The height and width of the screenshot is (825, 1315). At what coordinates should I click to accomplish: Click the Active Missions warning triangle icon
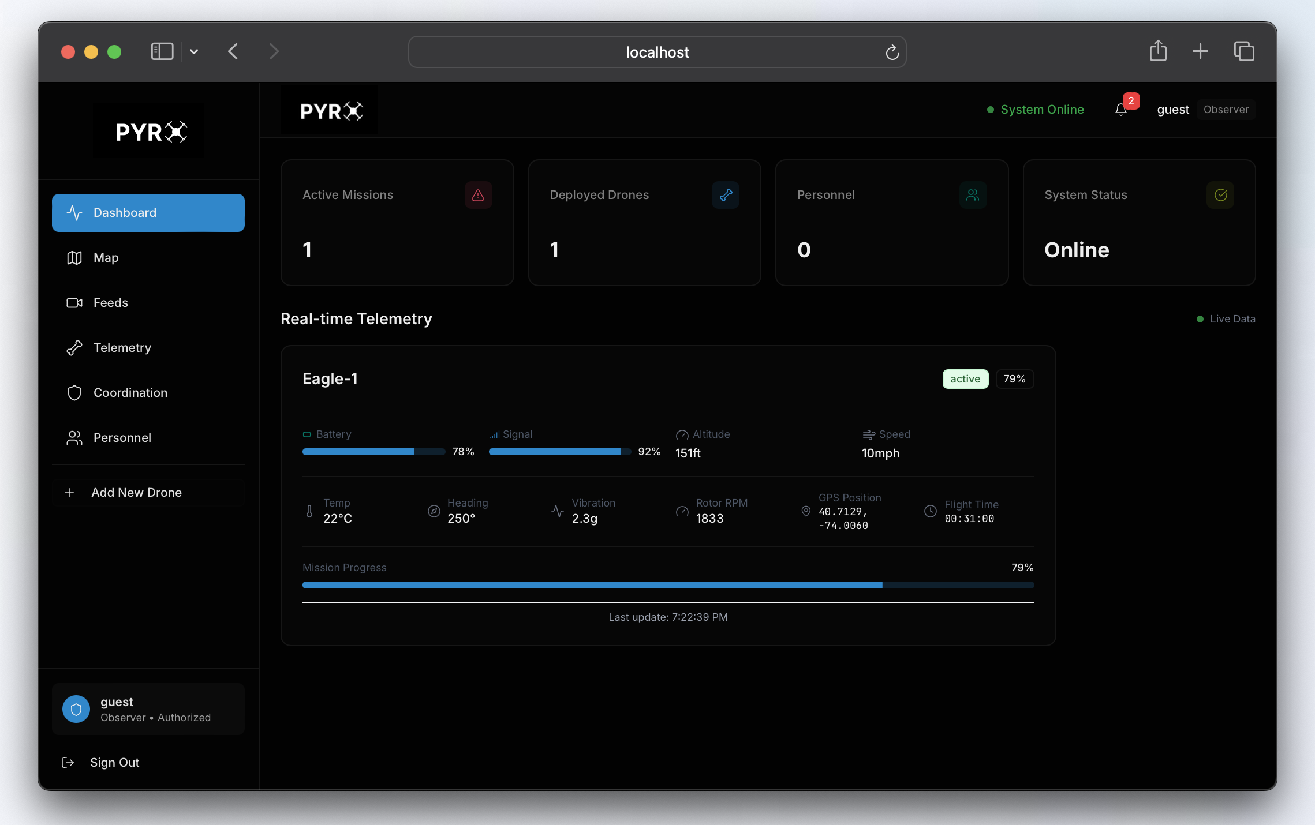(478, 195)
